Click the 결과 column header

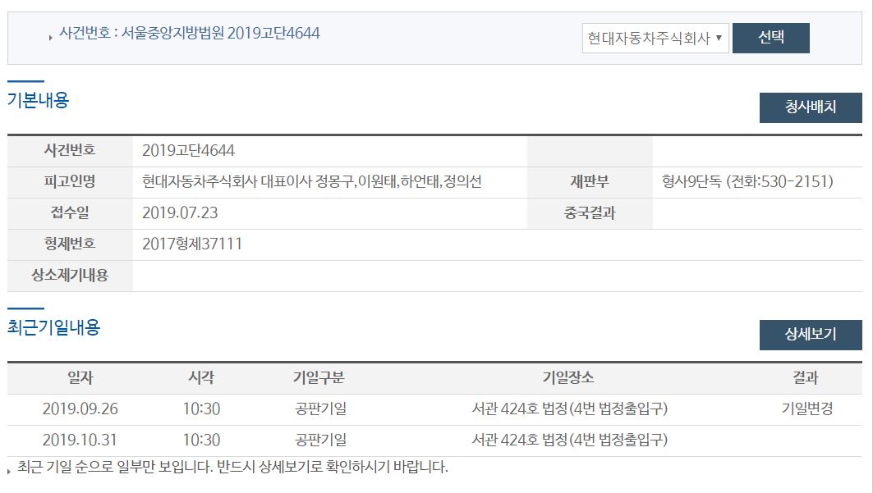(805, 378)
